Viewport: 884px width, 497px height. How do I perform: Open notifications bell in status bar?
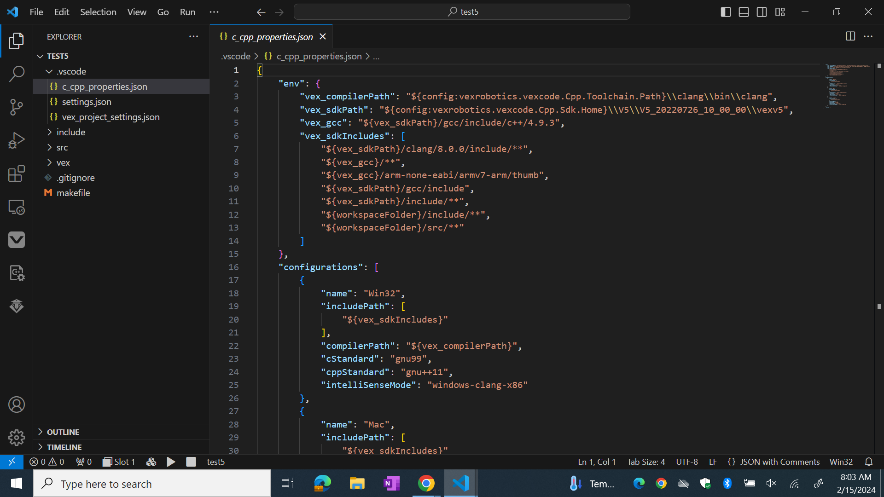tap(869, 462)
